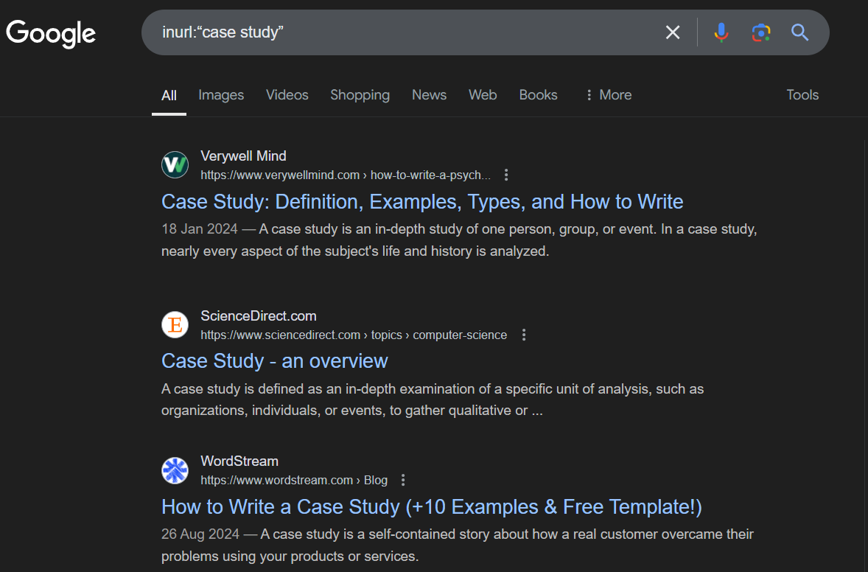Viewport: 868px width, 572px height.
Task: Click the '18 Jan 2024' date text
Action: pyautogui.click(x=199, y=229)
